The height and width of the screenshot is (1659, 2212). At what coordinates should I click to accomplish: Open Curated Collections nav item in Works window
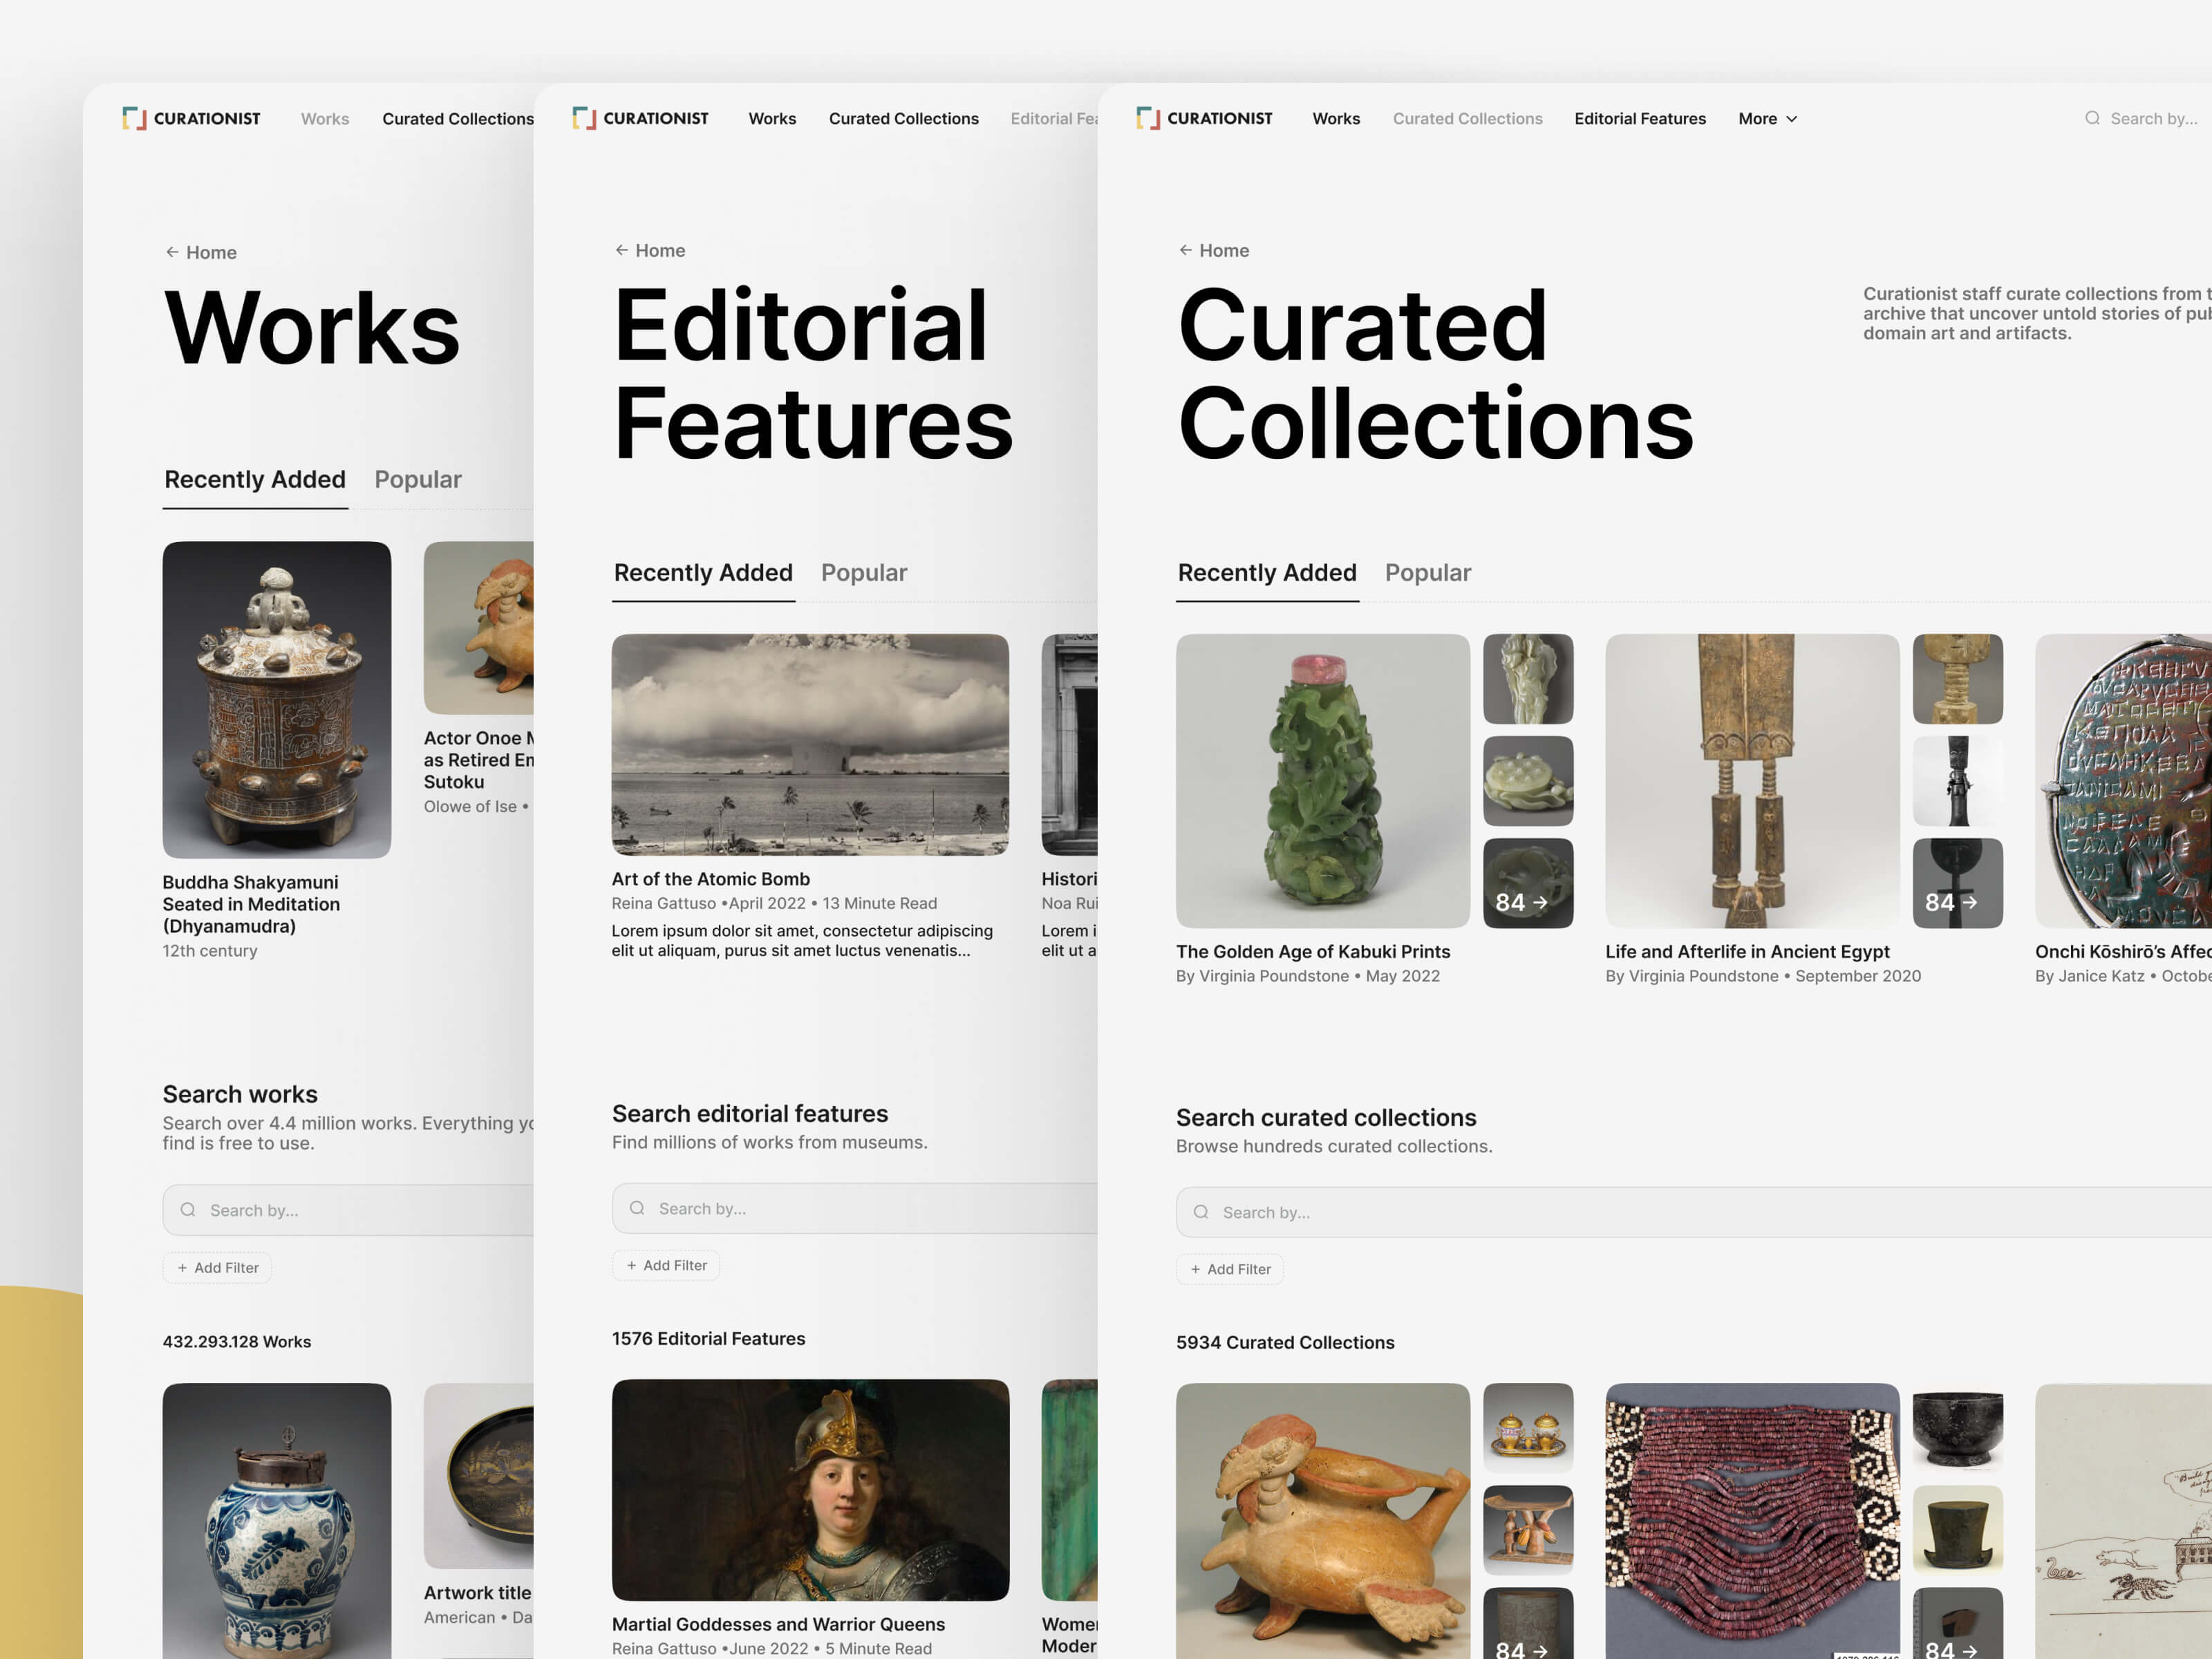(x=458, y=118)
